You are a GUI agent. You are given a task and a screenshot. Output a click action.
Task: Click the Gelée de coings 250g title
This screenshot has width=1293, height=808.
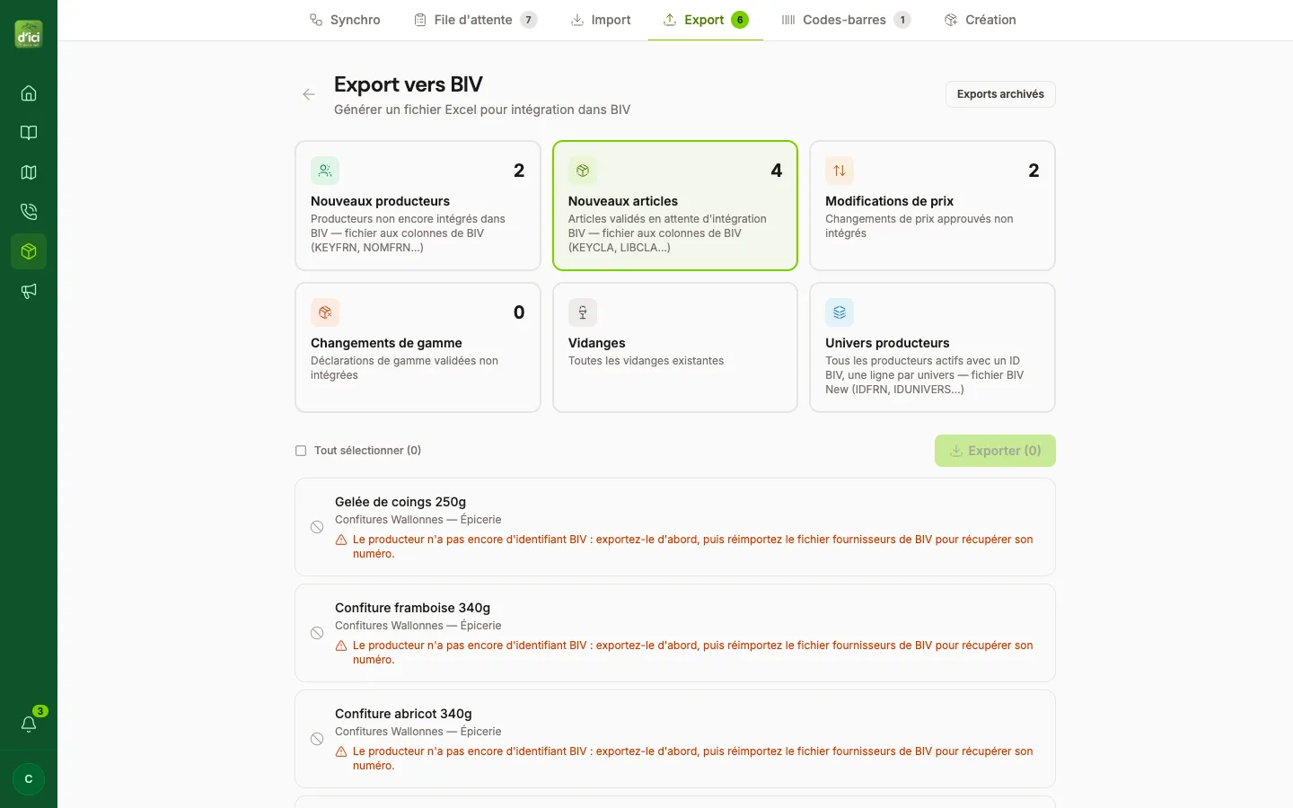(400, 502)
